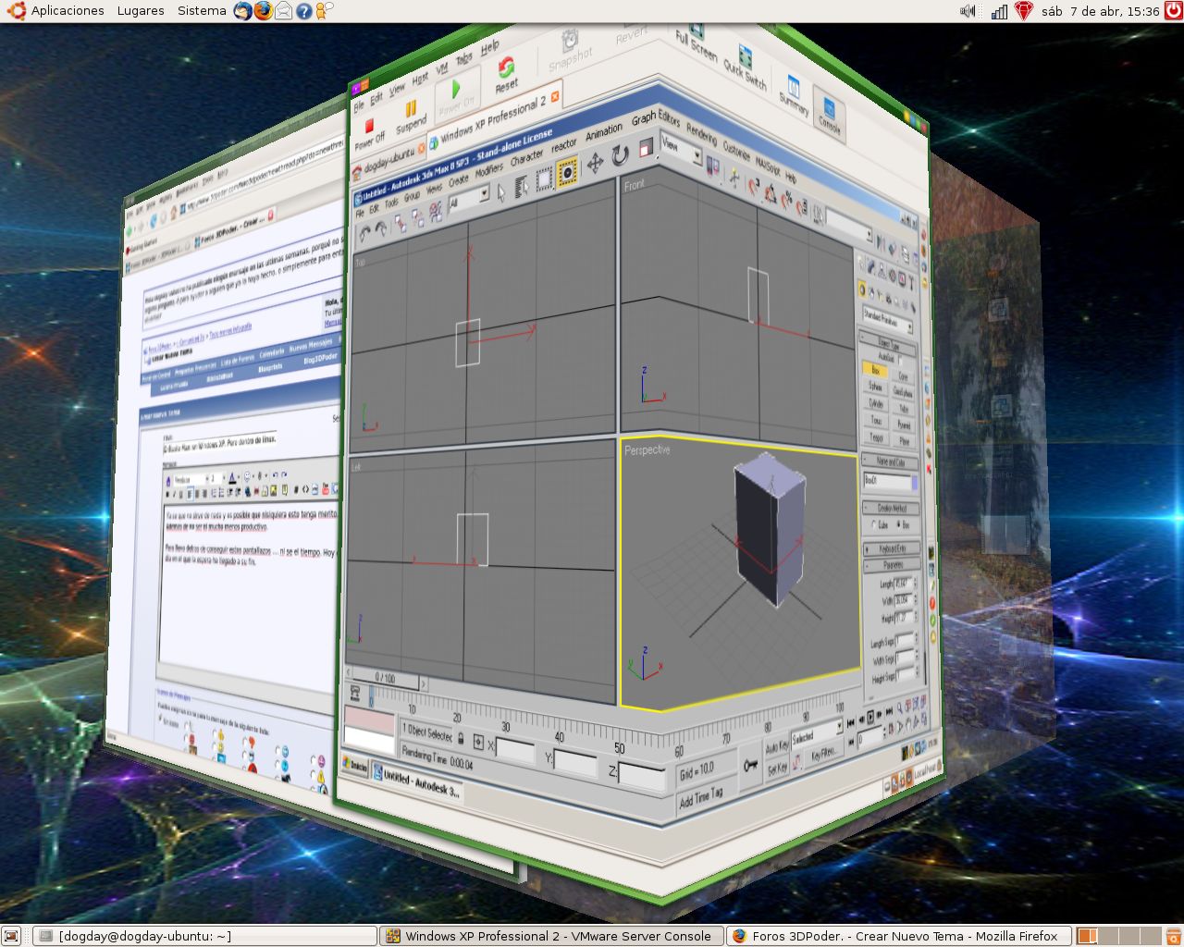
Task: Click the 0 / 100 time slider
Action: coord(385,679)
